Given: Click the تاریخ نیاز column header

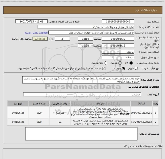Looking at the screenshot, I should 18,104.
